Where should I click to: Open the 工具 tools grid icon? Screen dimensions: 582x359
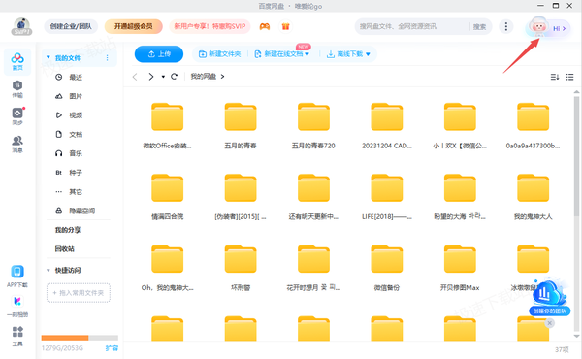pos(17,336)
